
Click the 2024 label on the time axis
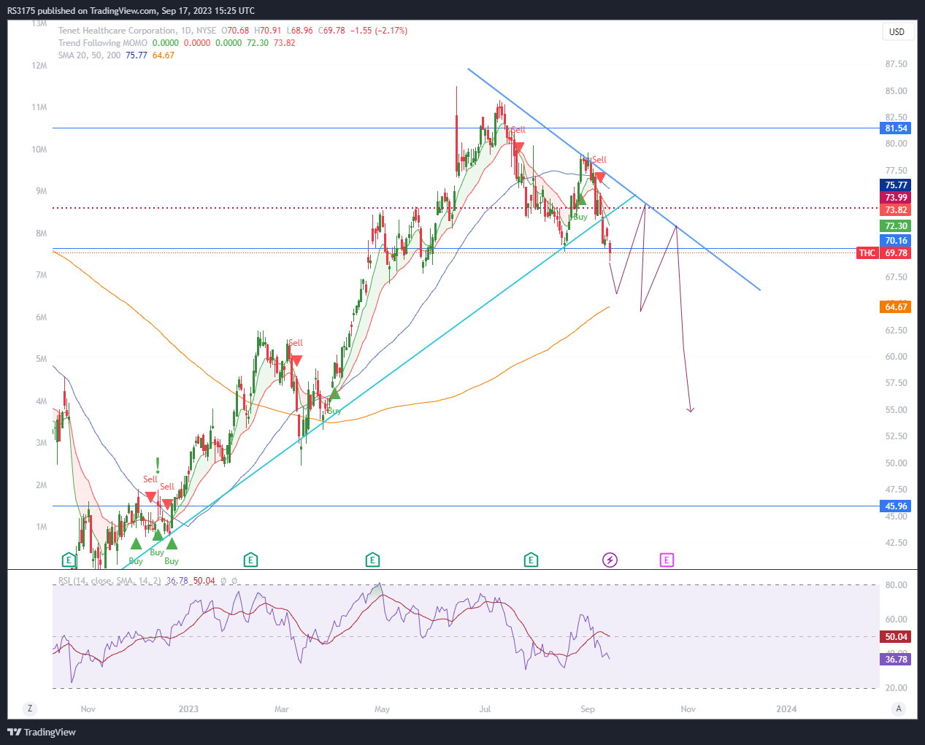pos(786,709)
